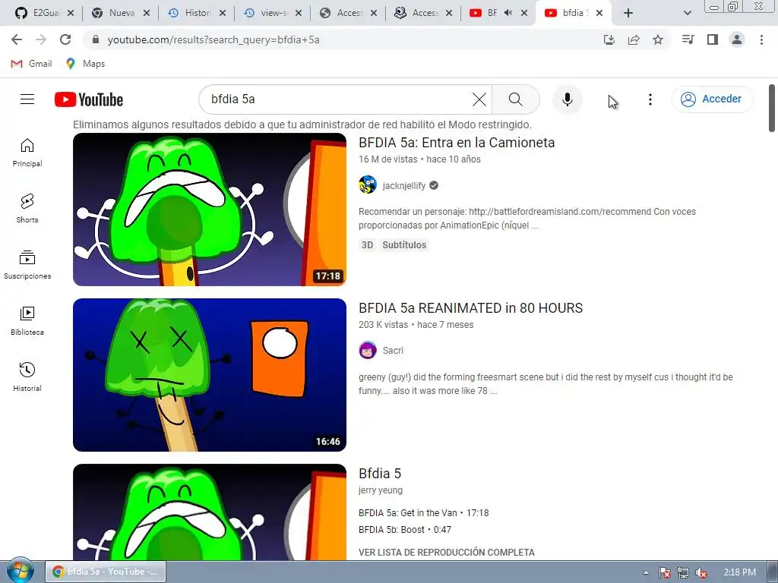Open the 16:46 reanimated video thumbnail
Viewport: 778px width, 583px height.
[210, 375]
